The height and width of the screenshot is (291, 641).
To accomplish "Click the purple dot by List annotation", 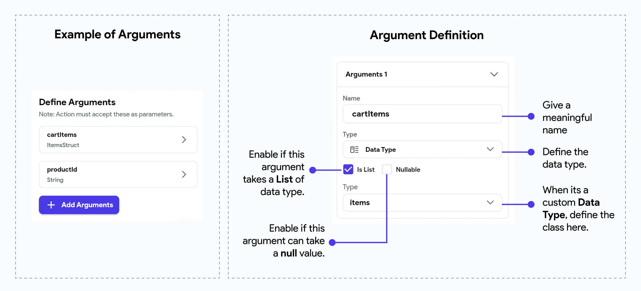I will click(x=313, y=170).
